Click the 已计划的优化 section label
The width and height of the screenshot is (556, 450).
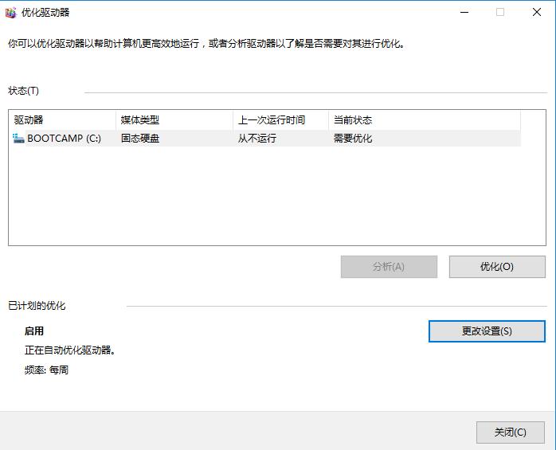pyautogui.click(x=37, y=306)
